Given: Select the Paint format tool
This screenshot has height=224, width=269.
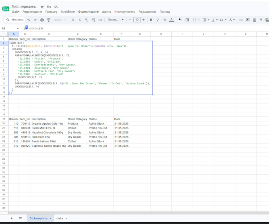Looking at the screenshot, I should [x=49, y=20].
